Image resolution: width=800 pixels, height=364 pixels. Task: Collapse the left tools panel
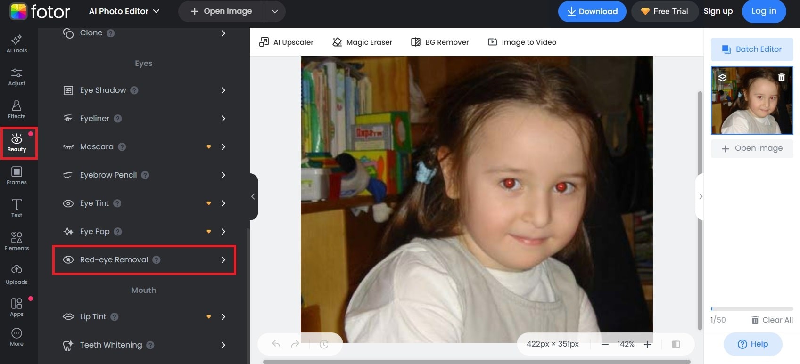[x=253, y=196]
